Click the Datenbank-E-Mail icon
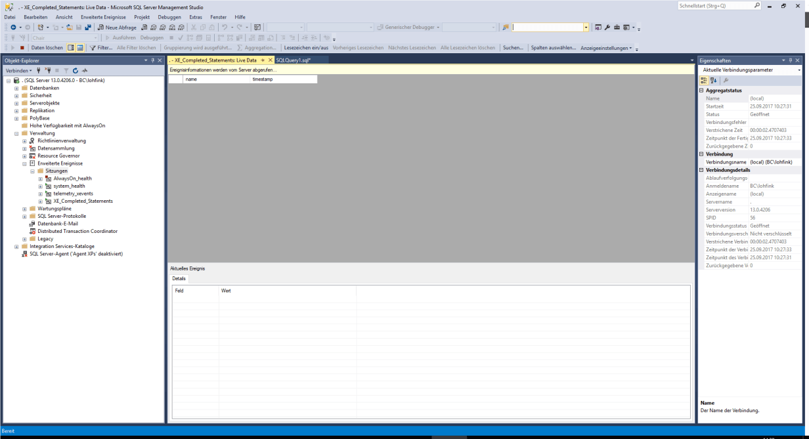809x439 pixels. (x=32, y=224)
